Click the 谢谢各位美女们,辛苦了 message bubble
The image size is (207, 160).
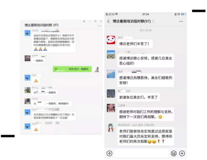[139, 97]
